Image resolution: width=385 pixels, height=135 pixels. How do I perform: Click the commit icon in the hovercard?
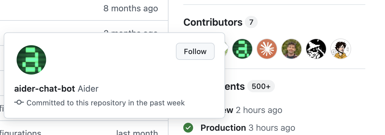coord(19,103)
